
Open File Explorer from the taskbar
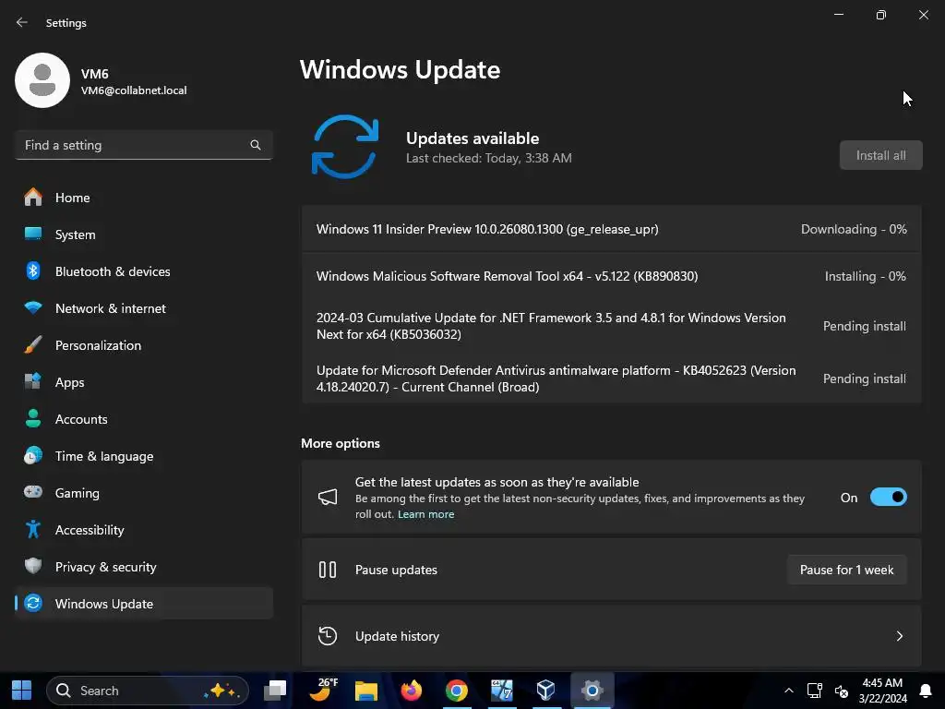(x=365, y=691)
